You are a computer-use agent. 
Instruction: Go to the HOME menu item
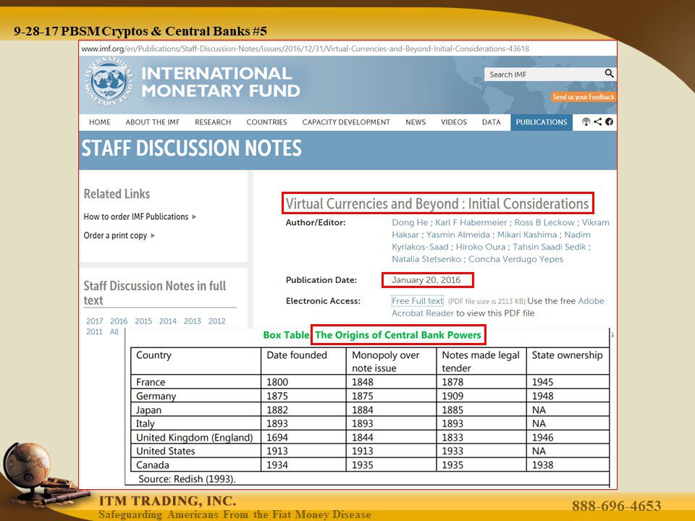point(100,122)
